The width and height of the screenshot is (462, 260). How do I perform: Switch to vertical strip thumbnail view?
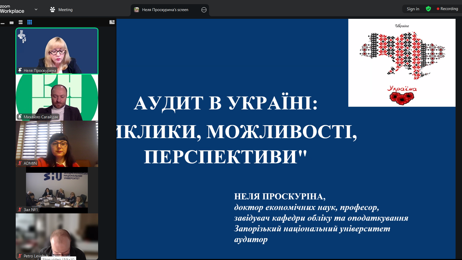21,22
